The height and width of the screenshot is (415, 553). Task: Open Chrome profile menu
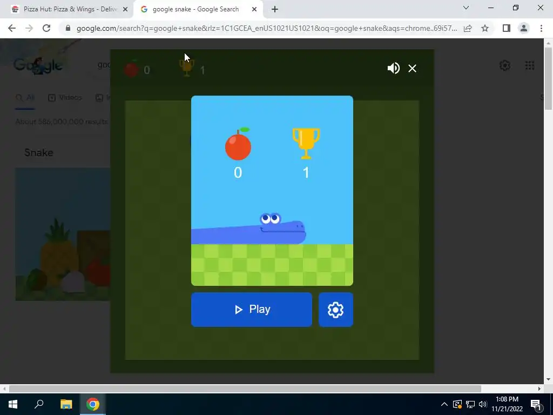(524, 28)
